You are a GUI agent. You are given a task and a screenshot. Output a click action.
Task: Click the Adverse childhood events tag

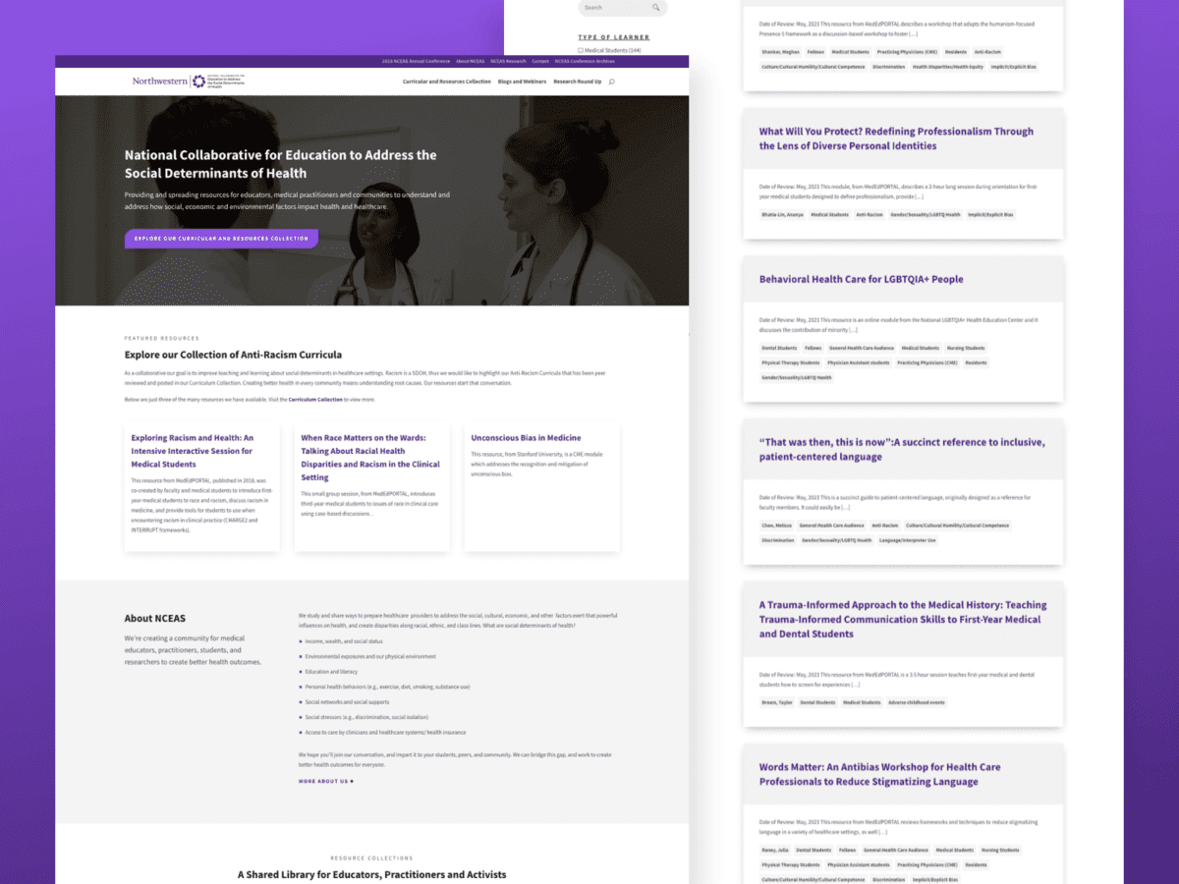click(917, 702)
